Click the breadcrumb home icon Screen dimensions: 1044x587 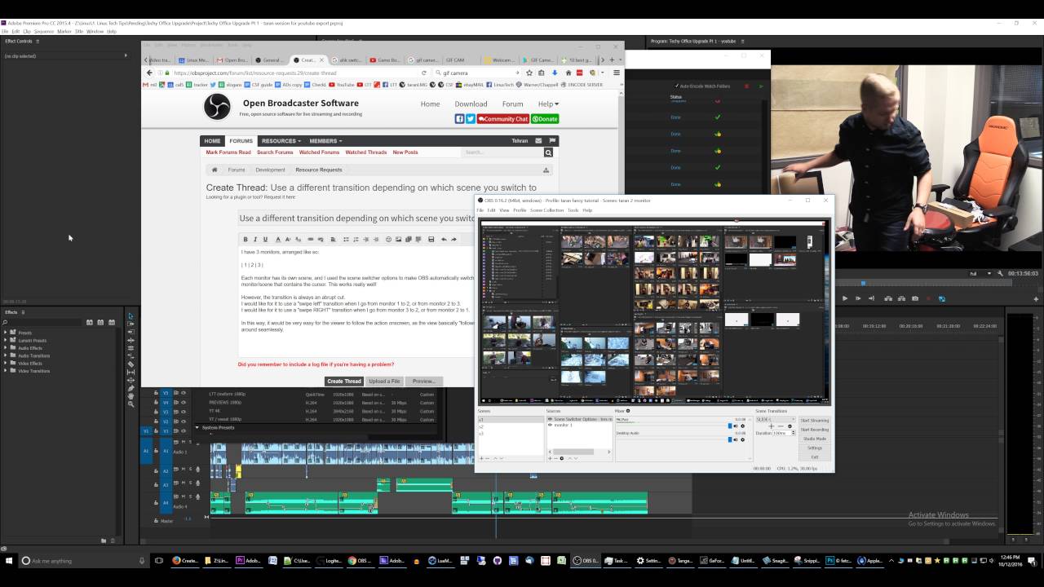pos(215,170)
